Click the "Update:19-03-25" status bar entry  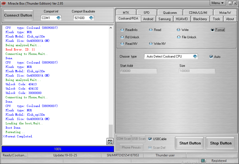[65, 155]
